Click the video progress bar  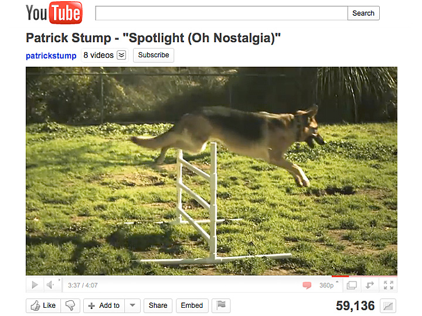click(x=212, y=276)
